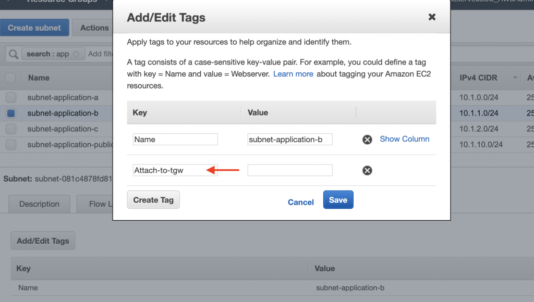Open the bottom Add/Edit Tags dialog
Screen dimensions: 534x302
tap(42, 241)
